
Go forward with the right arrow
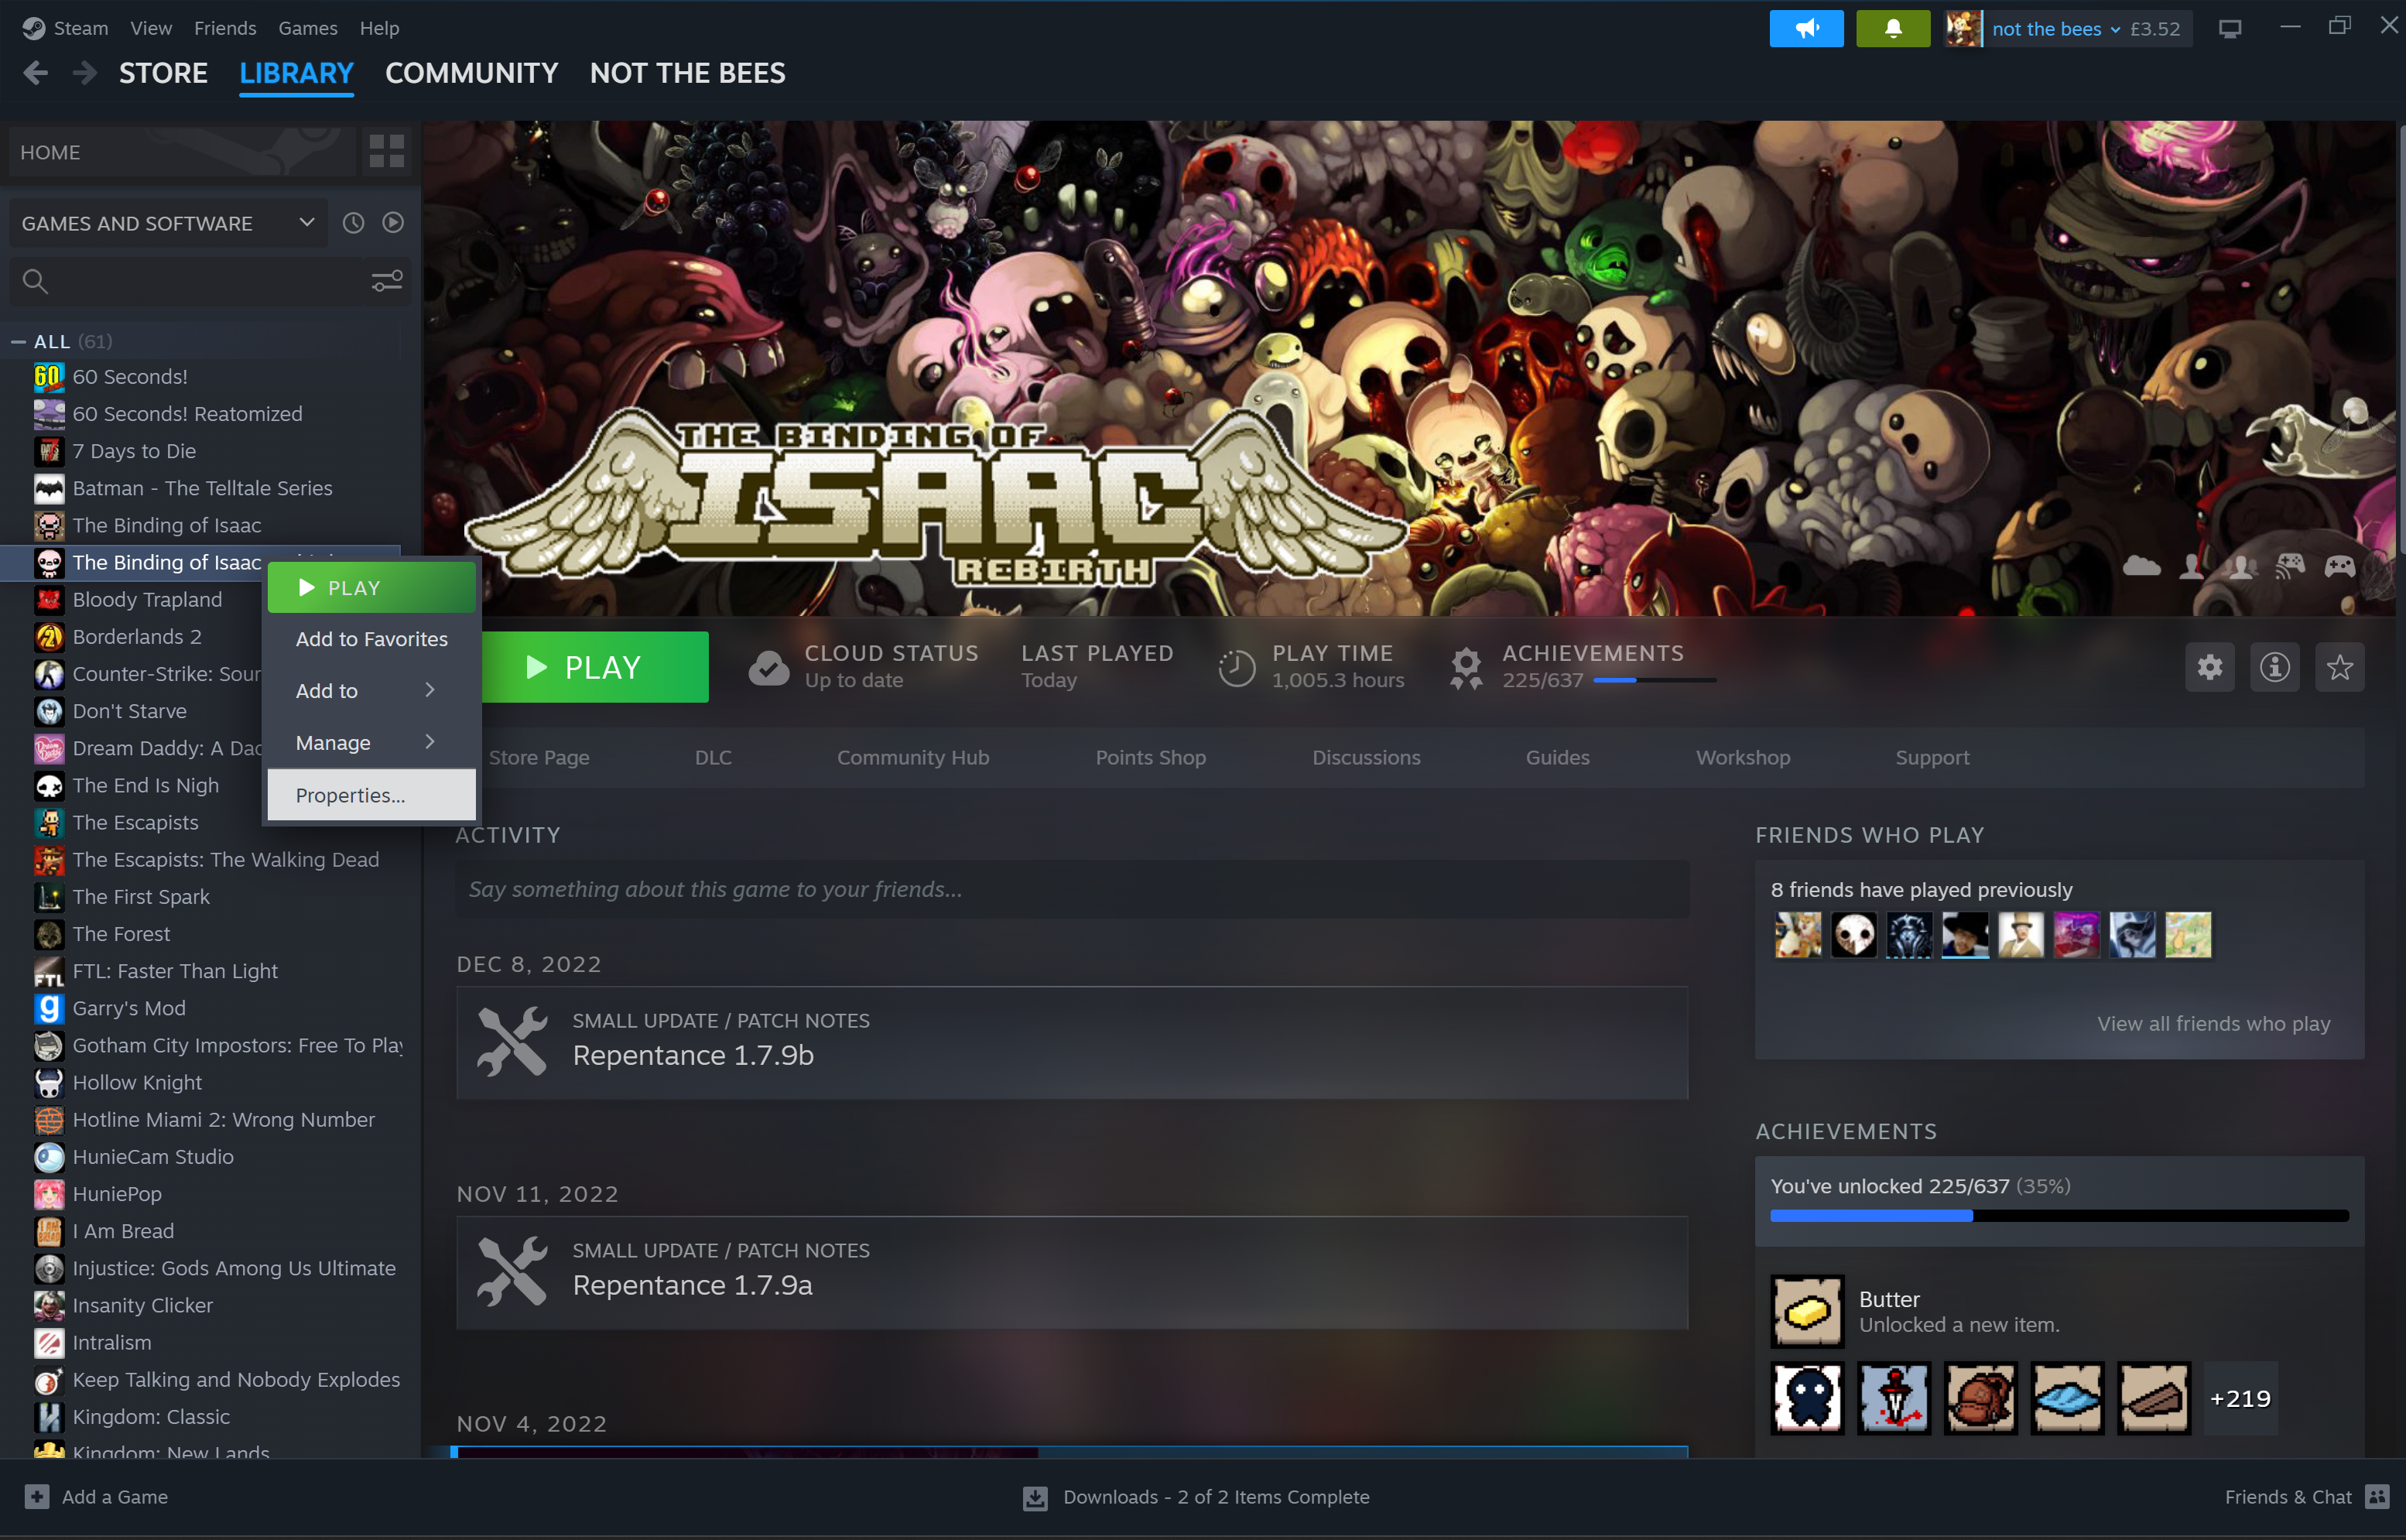85,73
